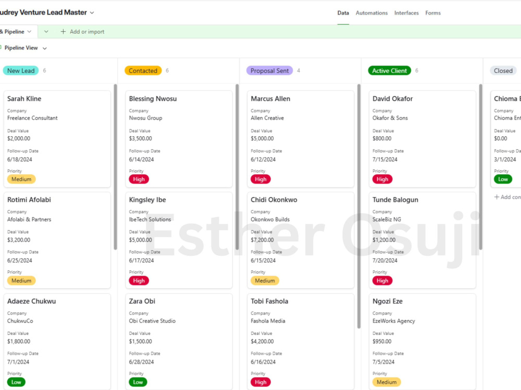
Task: Click the High priority tag on Tobi Fashola
Action: (260, 382)
